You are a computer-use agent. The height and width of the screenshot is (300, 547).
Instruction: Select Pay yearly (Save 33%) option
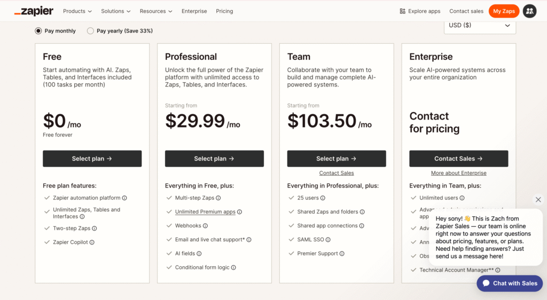coord(90,31)
